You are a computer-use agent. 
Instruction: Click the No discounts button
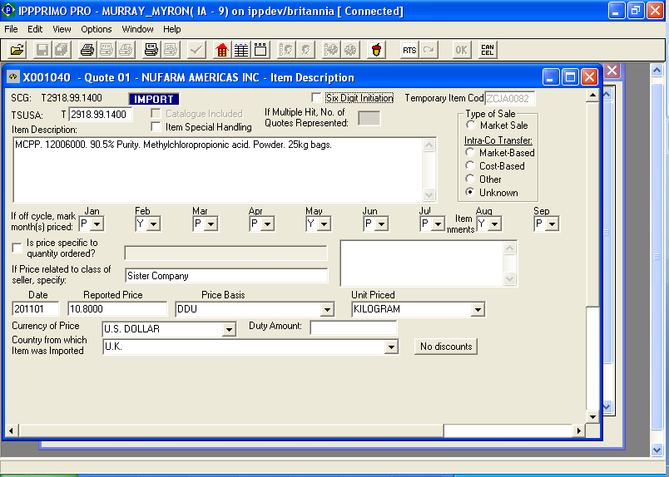446,347
